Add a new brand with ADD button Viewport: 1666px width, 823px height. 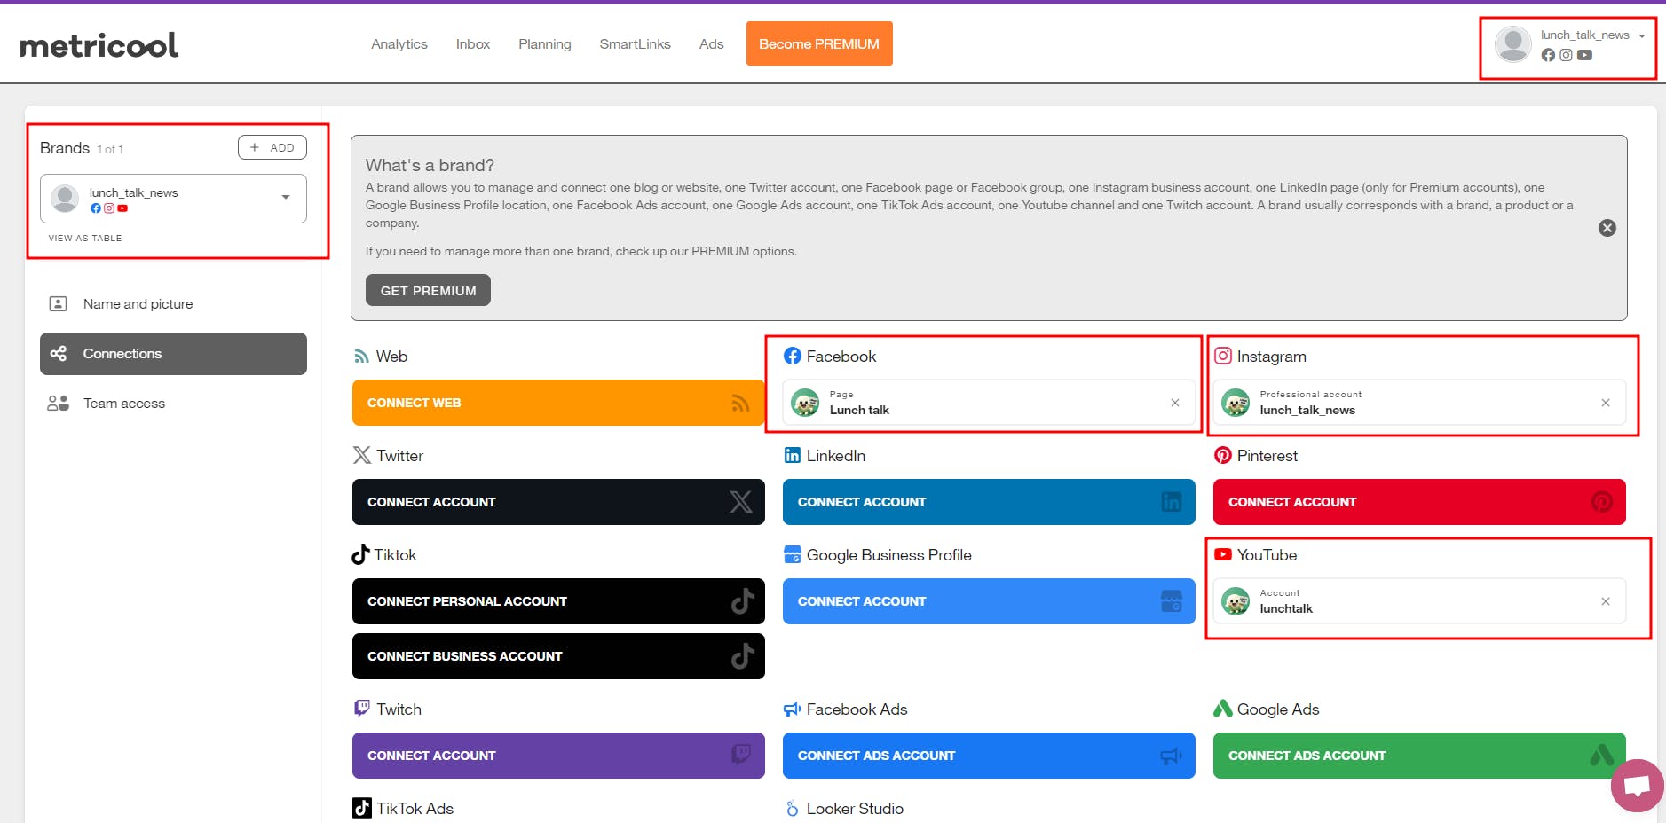[272, 147]
